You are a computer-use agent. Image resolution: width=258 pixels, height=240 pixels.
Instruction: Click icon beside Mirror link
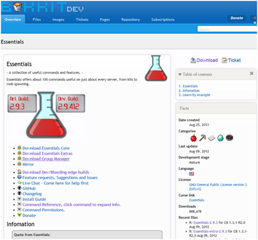click(x=19, y=164)
